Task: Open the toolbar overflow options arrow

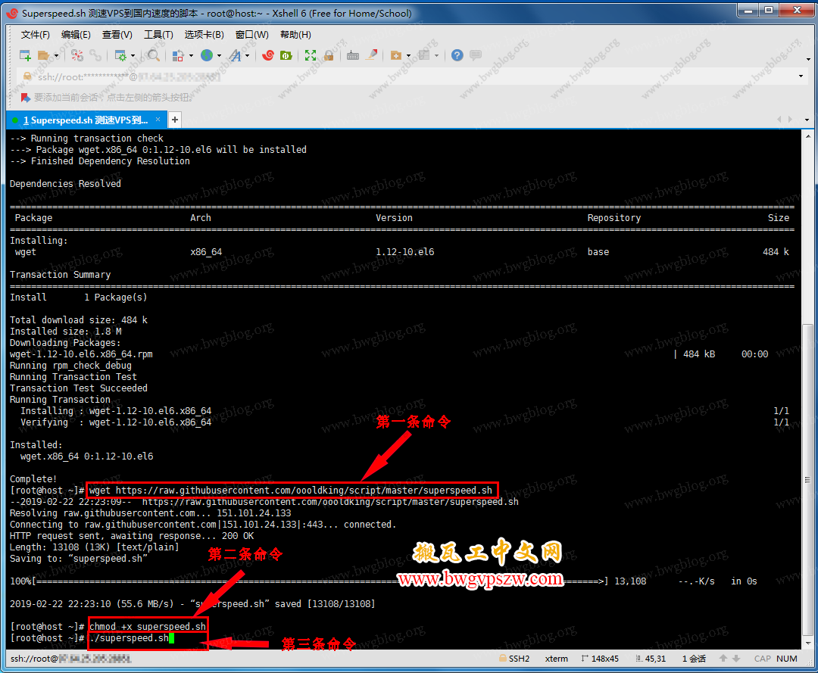Action: pos(809,59)
